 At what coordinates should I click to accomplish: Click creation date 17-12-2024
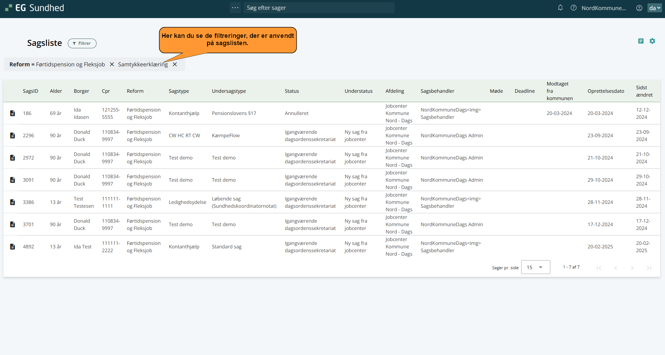[600, 224]
